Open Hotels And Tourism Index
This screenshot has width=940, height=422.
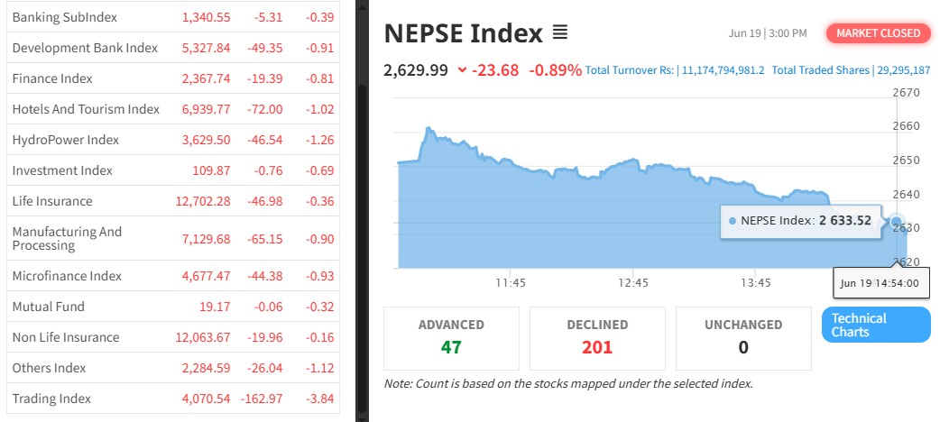coord(86,109)
